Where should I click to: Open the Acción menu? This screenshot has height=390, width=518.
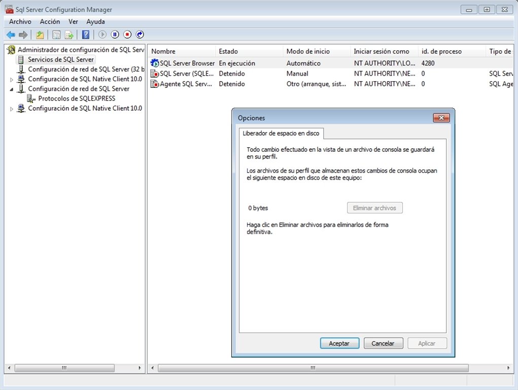pyautogui.click(x=50, y=21)
